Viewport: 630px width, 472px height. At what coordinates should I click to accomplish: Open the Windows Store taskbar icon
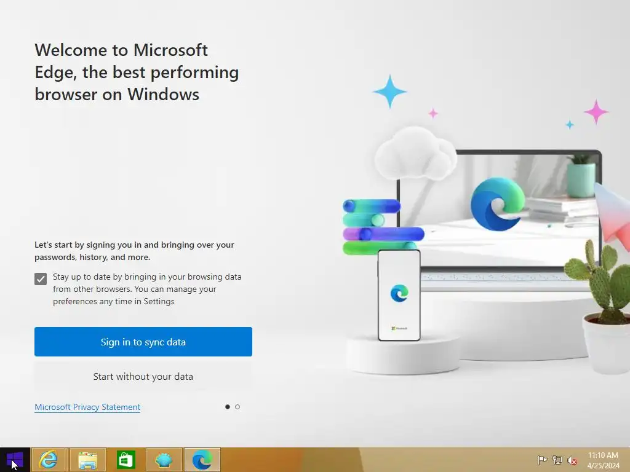(x=126, y=460)
